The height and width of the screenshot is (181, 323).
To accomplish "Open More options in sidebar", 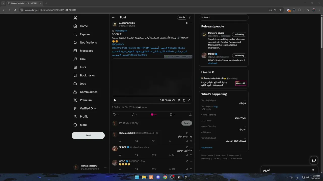I will coord(80,125).
